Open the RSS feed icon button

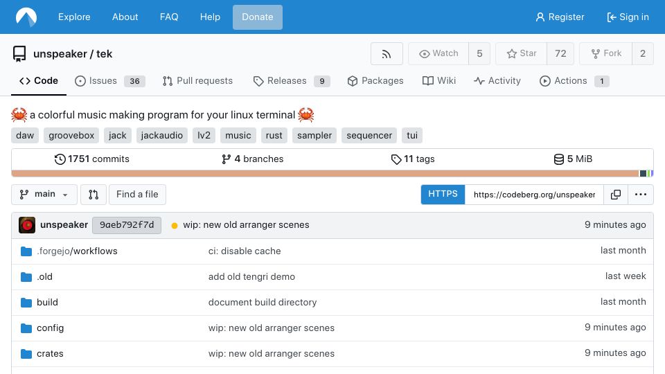click(x=387, y=54)
